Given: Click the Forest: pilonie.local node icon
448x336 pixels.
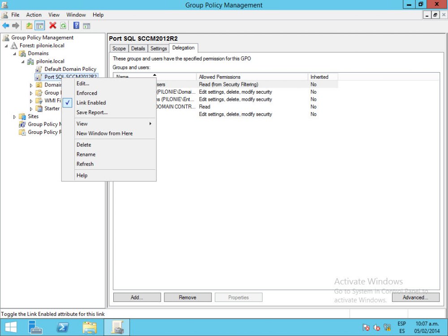Looking at the screenshot, I should coord(14,45).
